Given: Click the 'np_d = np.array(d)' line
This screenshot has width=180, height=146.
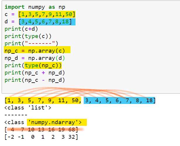Looking at the screenshot, I should click(x=35, y=58).
